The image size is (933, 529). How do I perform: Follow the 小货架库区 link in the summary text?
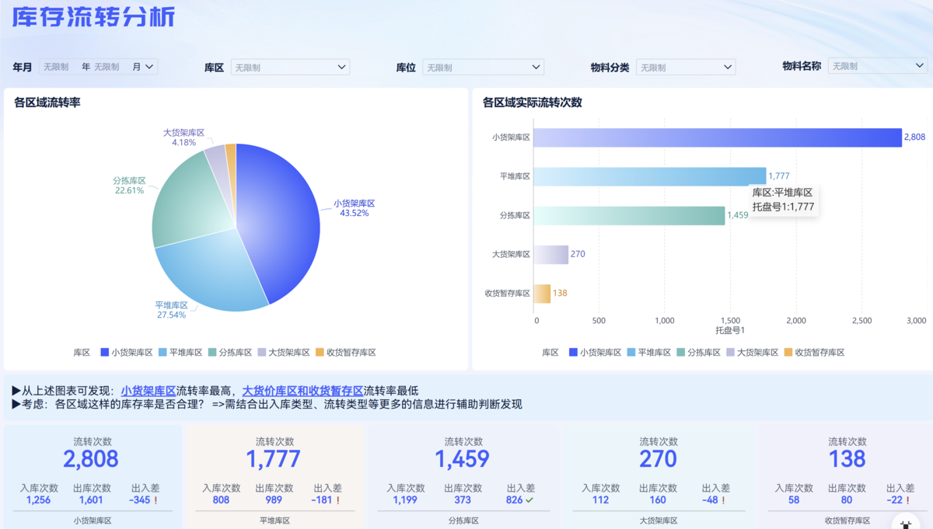[149, 391]
